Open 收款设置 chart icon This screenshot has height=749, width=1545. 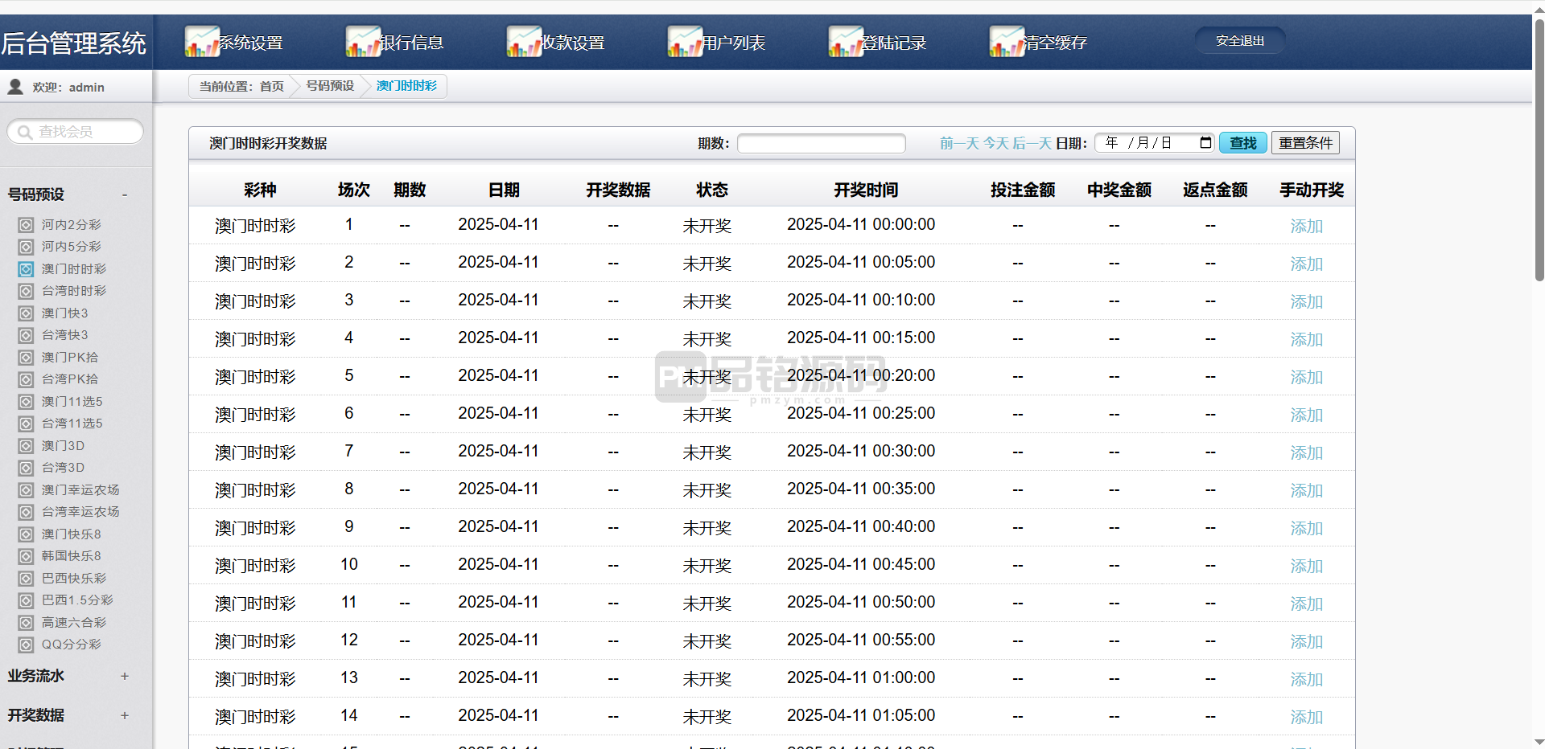524,42
